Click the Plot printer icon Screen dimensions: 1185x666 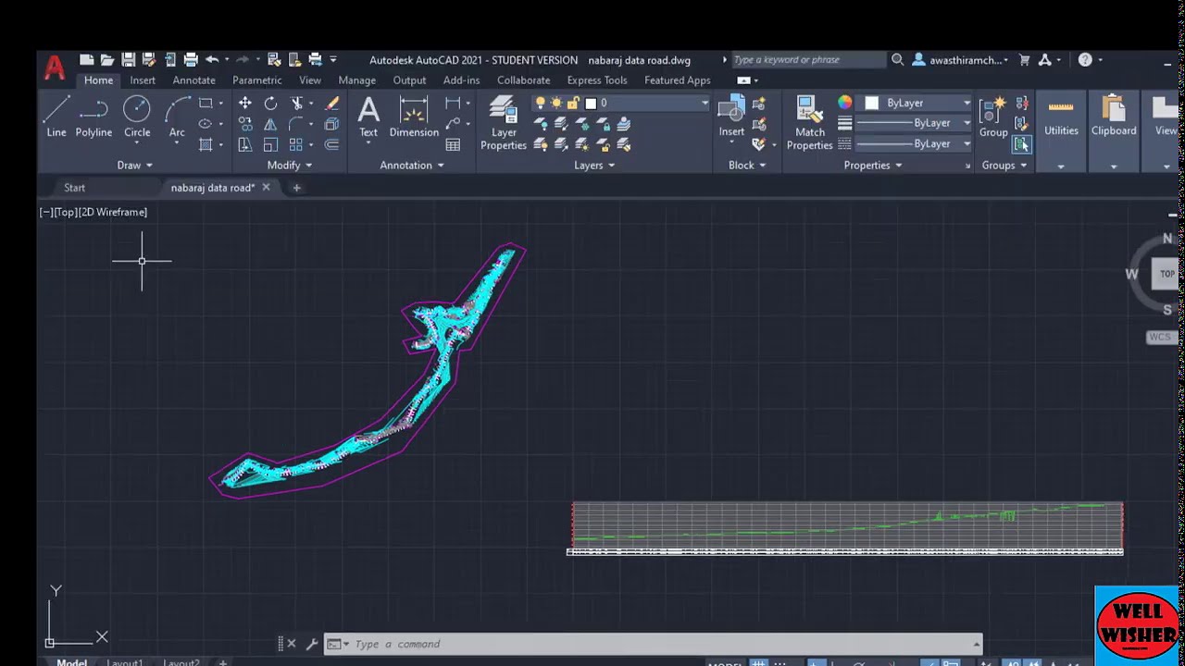tap(191, 59)
